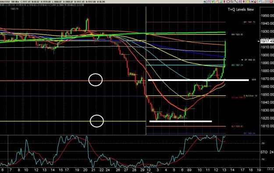274x173 pixels.
Task: Click the red X icon in toolbar
Action: click(271, 2)
